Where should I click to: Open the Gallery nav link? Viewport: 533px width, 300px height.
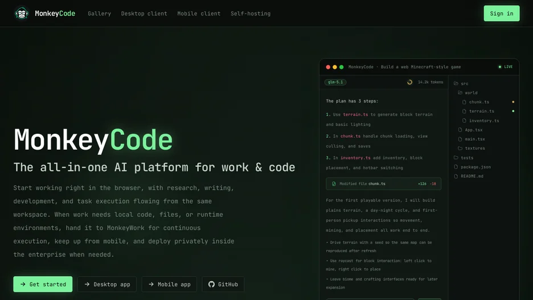99,14
